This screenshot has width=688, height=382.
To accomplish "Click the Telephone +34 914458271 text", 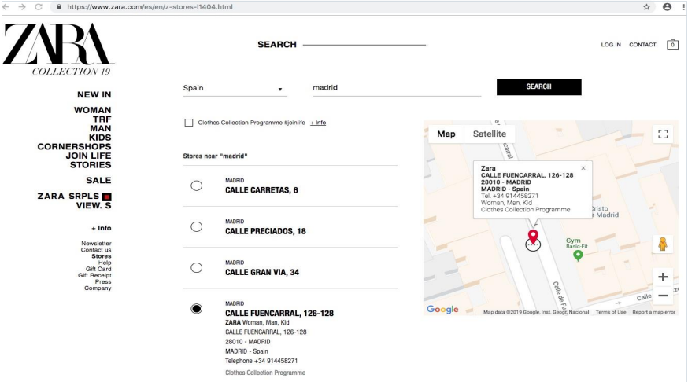I will (x=261, y=361).
